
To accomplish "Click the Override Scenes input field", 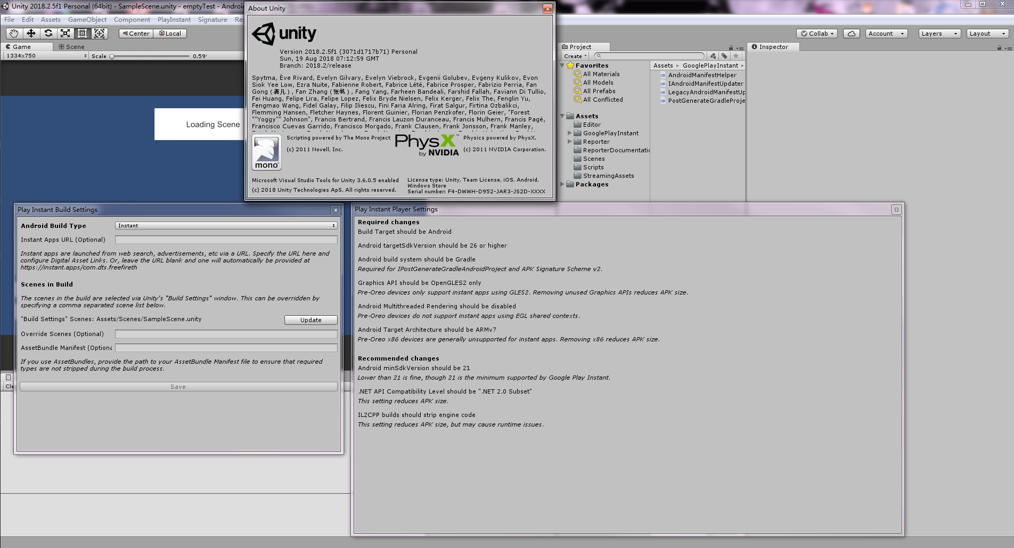I will point(226,334).
